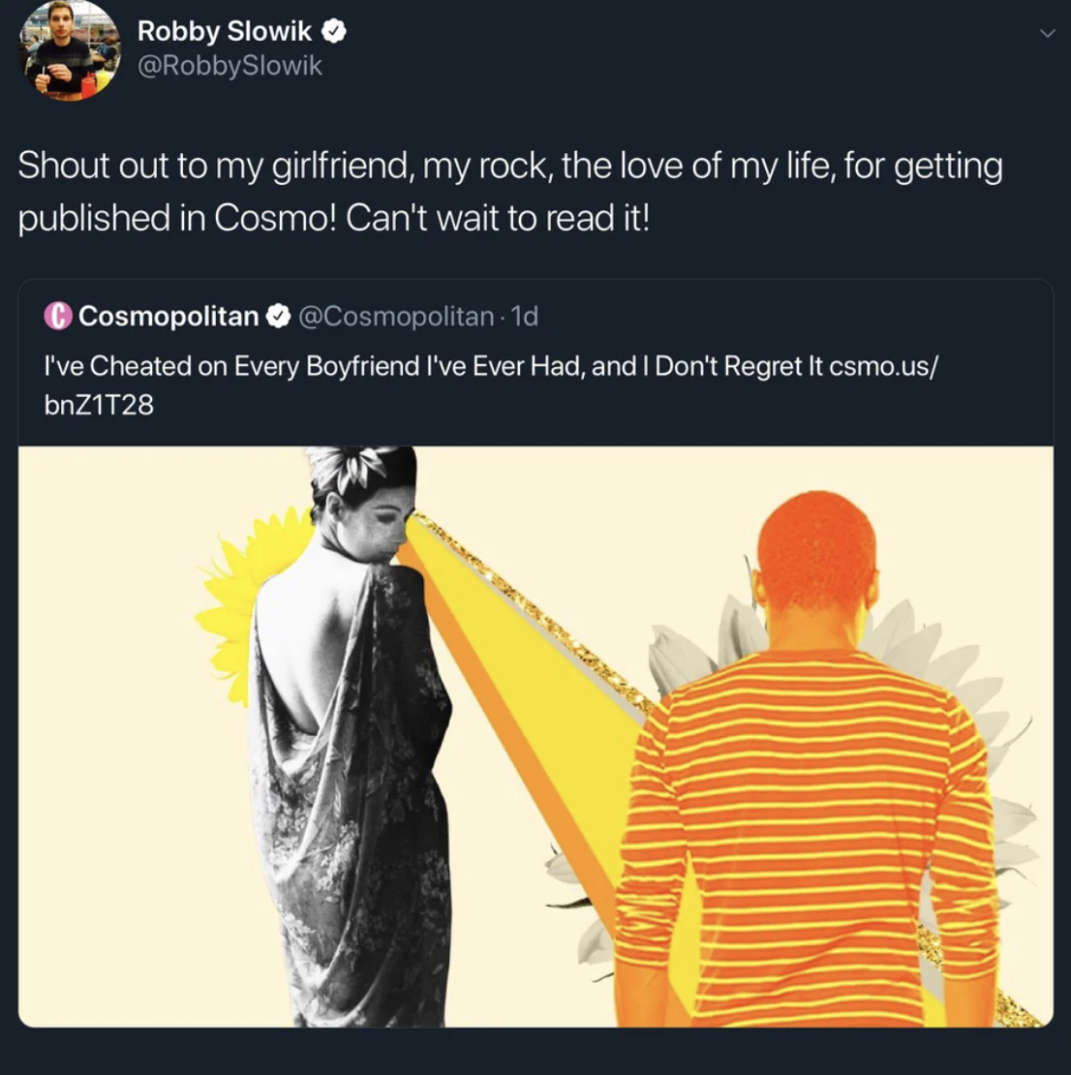Open the @Cosmopolitan handle
This screenshot has height=1075, width=1071.
396,316
